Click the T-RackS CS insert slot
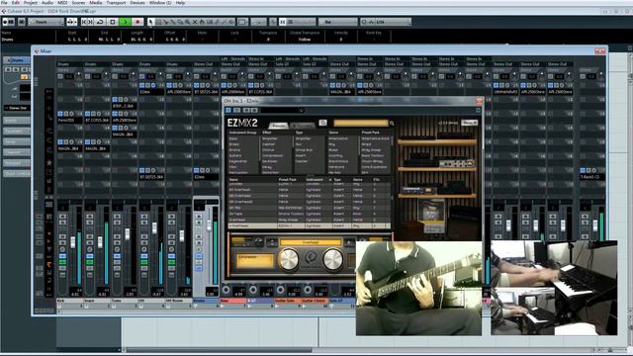The height and width of the screenshot is (356, 633). point(591,177)
